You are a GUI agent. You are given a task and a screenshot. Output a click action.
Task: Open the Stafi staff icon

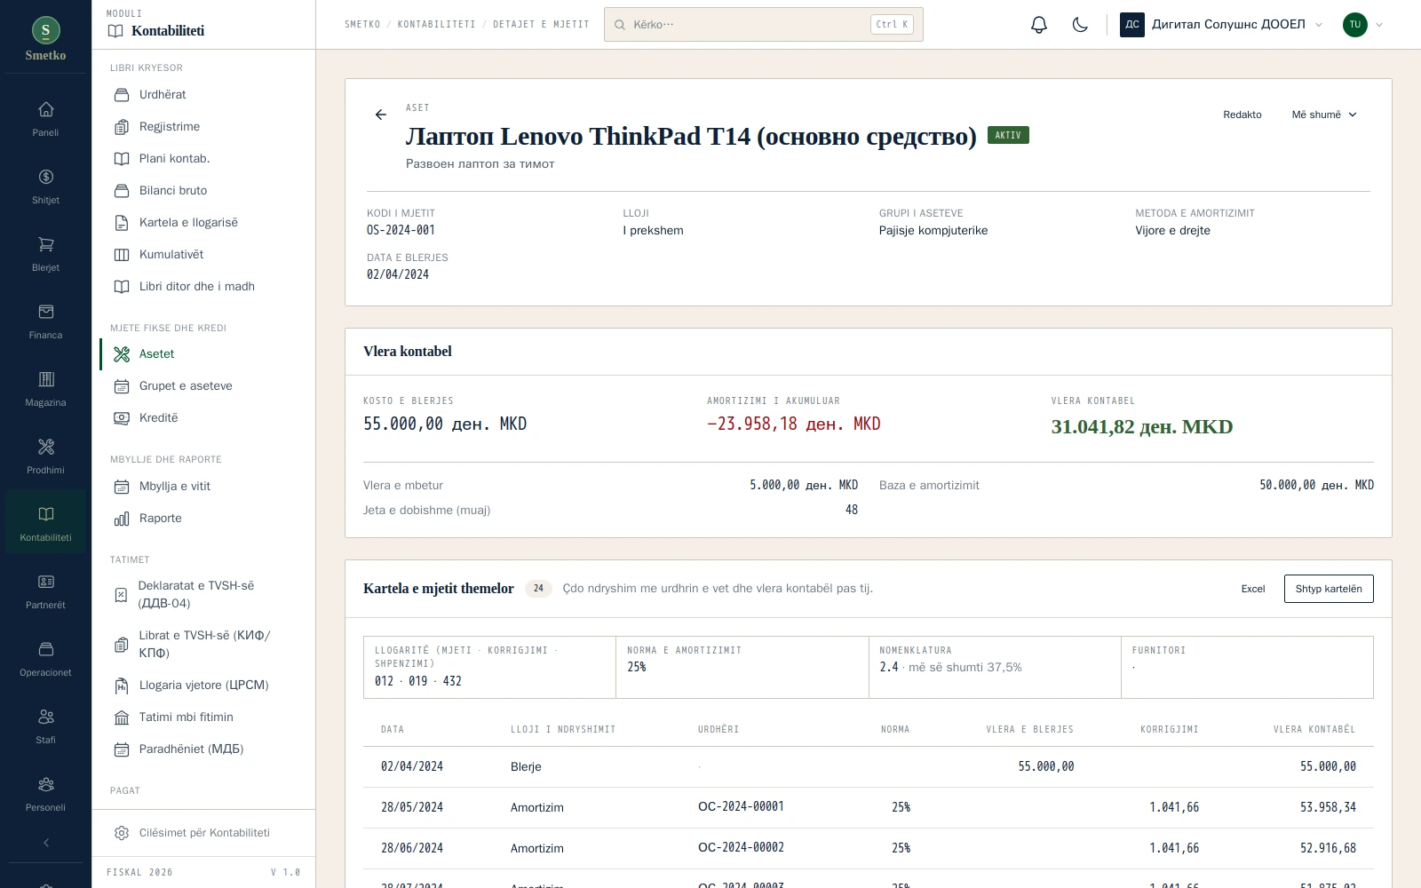tap(45, 725)
